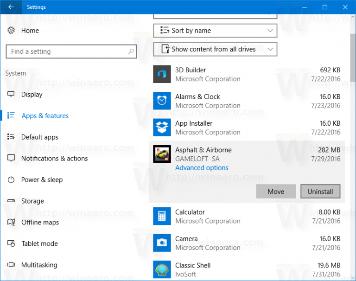Click the App Installer app icon
The width and height of the screenshot is (356, 281).
point(162,127)
